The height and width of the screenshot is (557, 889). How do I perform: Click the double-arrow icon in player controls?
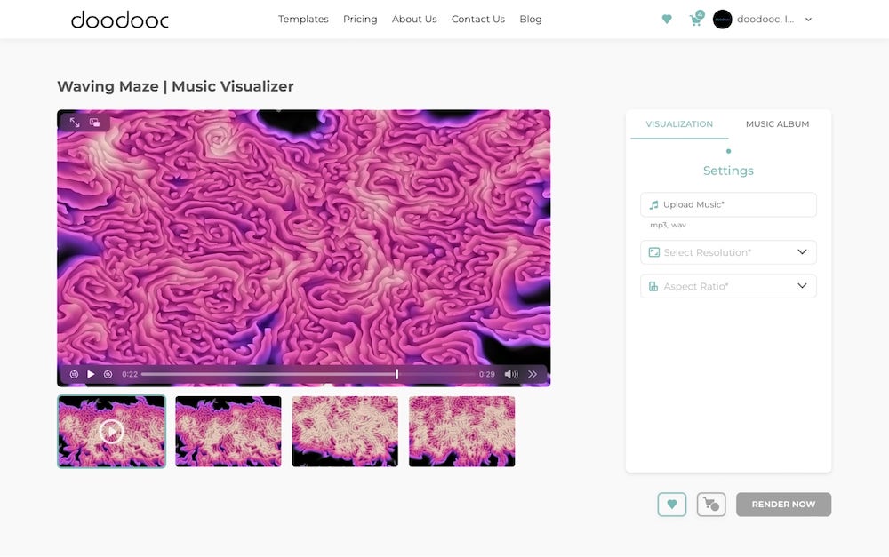click(533, 374)
